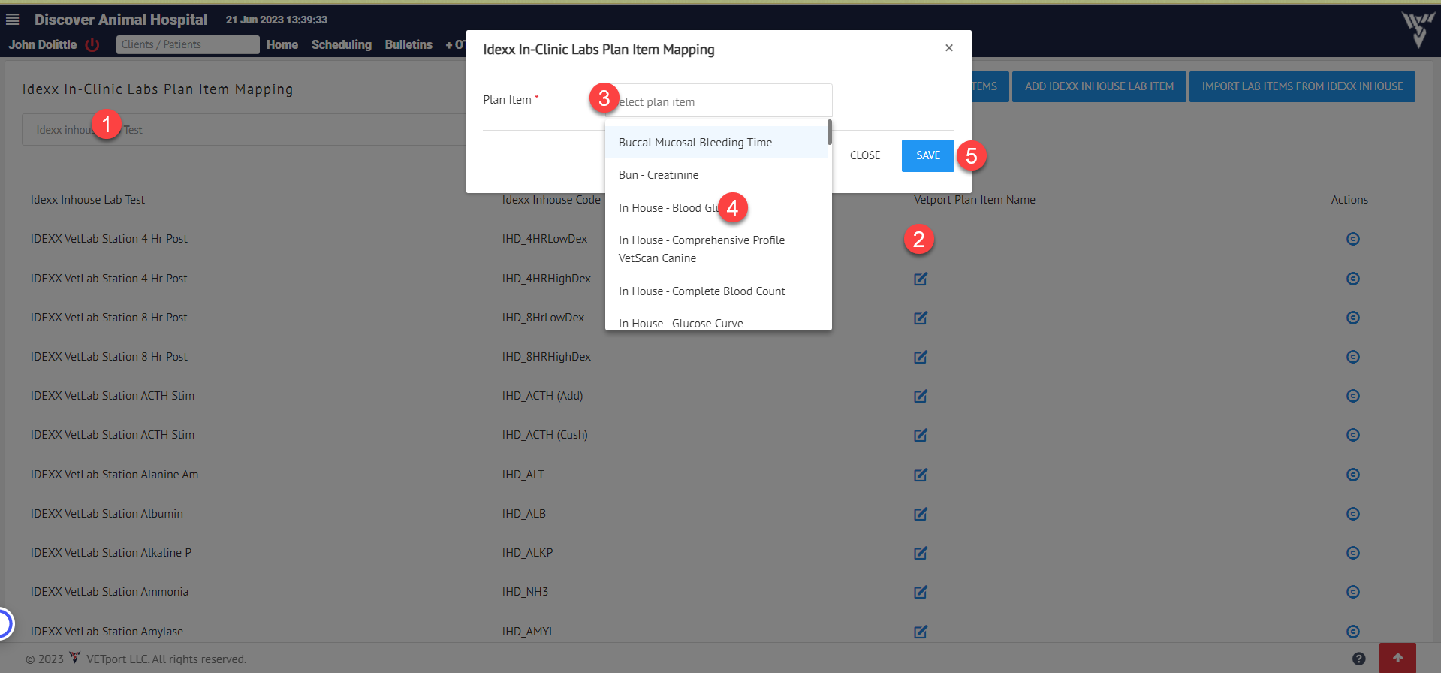Open the Select plan item dropdown
The width and height of the screenshot is (1441, 673).
coord(719,101)
